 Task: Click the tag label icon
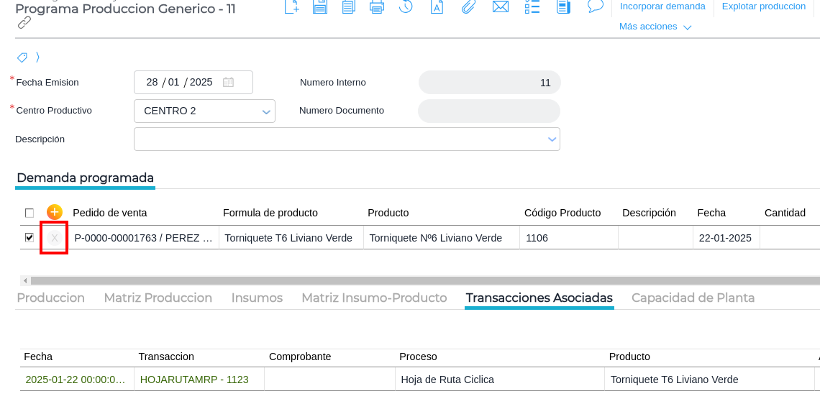click(22, 58)
